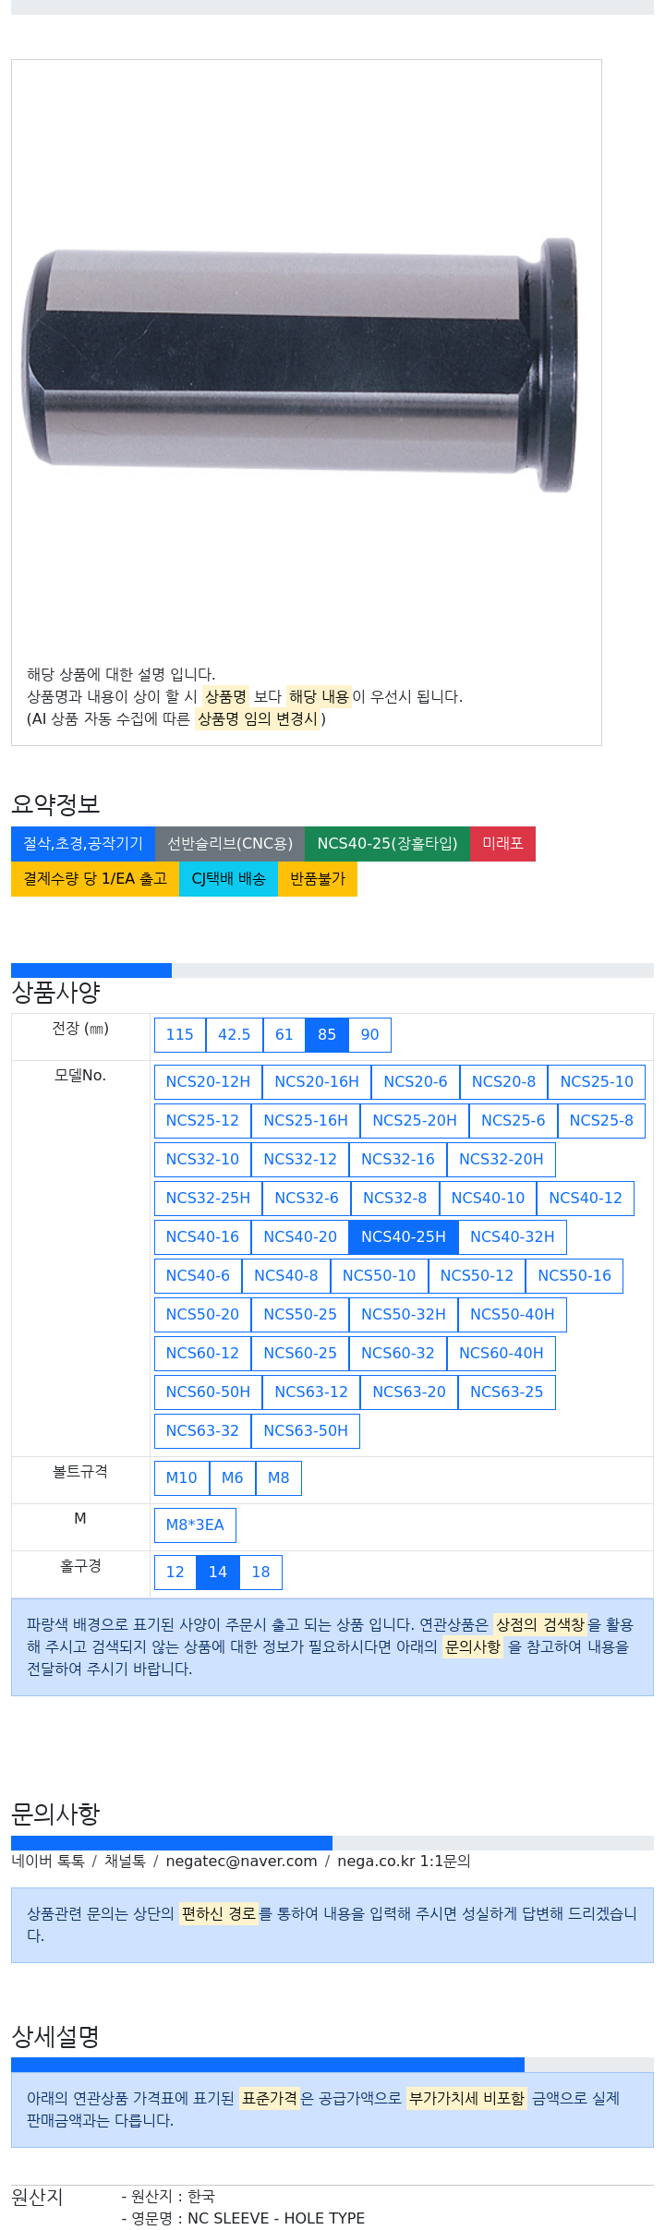Select model NCS63-50H
The image size is (665, 2230).
(x=306, y=1431)
